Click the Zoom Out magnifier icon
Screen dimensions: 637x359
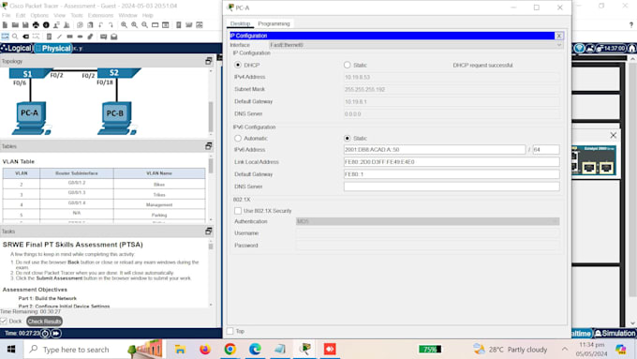pyautogui.click(x=144, y=24)
